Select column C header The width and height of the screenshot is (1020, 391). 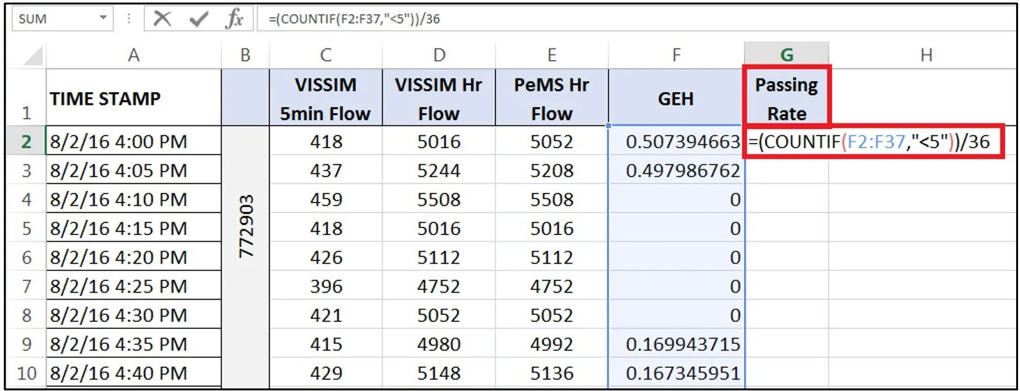pyautogui.click(x=326, y=56)
